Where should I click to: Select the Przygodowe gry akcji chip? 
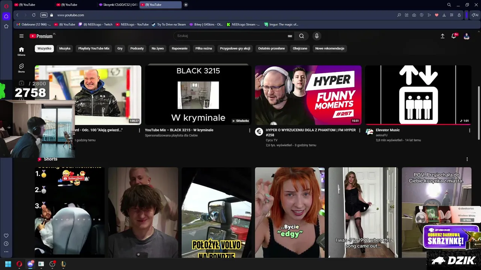click(x=235, y=48)
